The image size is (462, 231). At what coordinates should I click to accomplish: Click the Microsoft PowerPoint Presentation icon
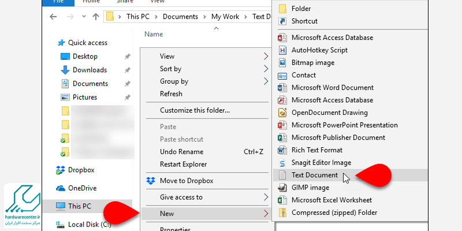(x=282, y=125)
